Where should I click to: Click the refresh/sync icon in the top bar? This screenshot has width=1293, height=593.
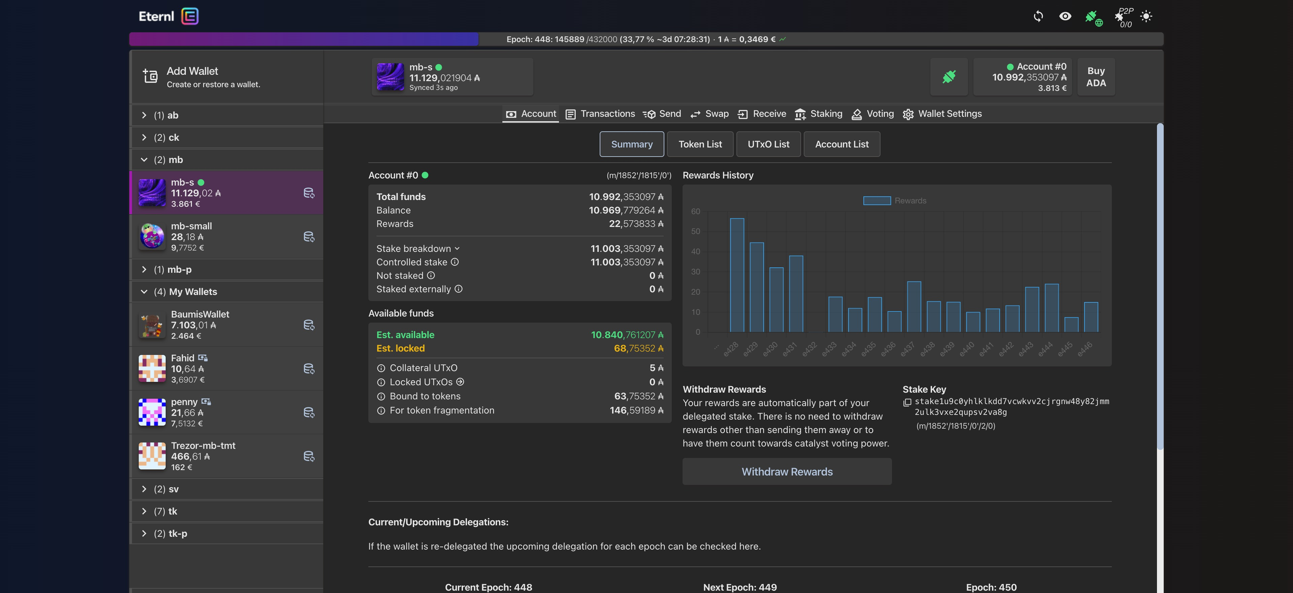tap(1038, 17)
